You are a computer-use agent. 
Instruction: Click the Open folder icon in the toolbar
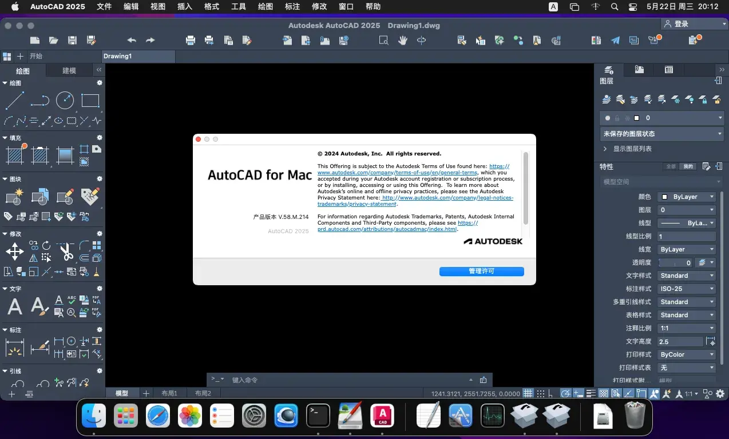pyautogui.click(x=54, y=40)
